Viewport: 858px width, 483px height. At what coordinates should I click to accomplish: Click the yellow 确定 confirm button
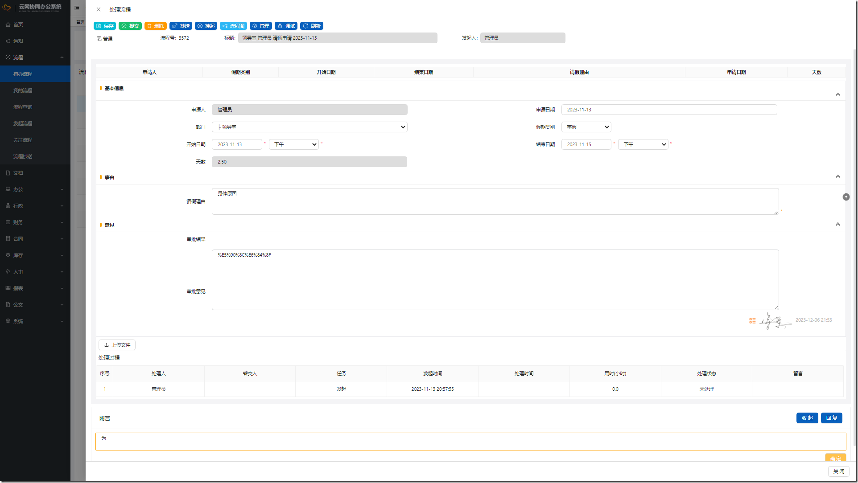(835, 458)
